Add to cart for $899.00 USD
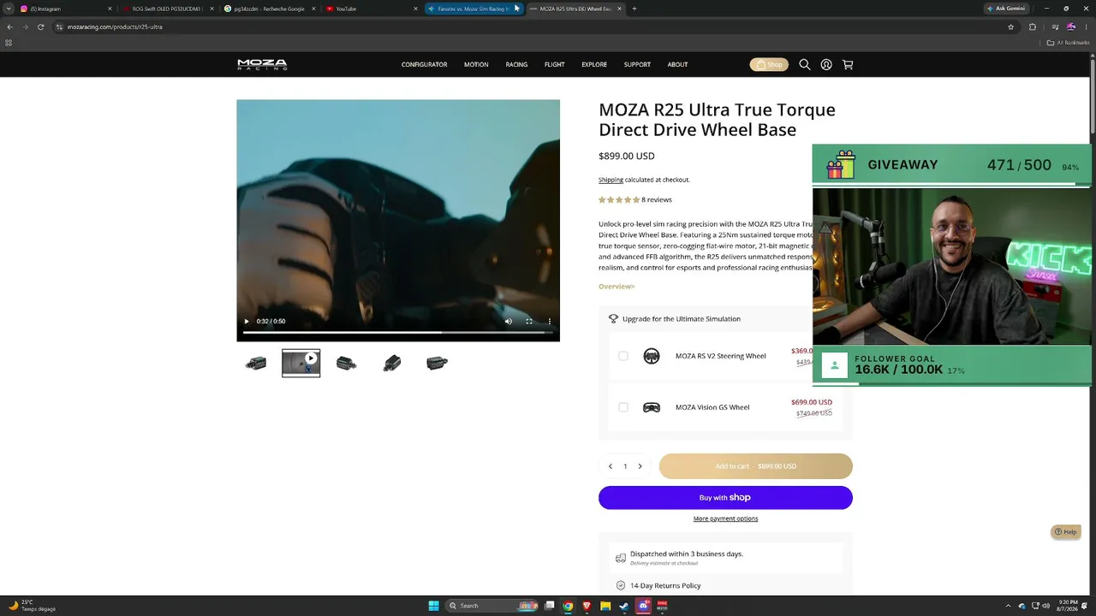This screenshot has width=1096, height=616. coord(756,466)
